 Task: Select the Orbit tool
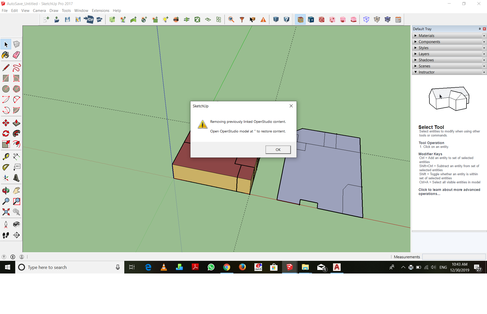(6, 191)
